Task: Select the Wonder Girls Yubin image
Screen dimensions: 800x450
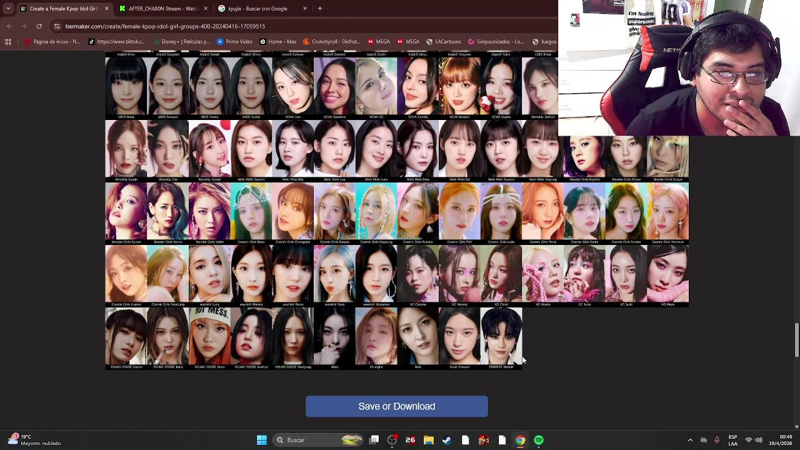Action: click(x=209, y=213)
